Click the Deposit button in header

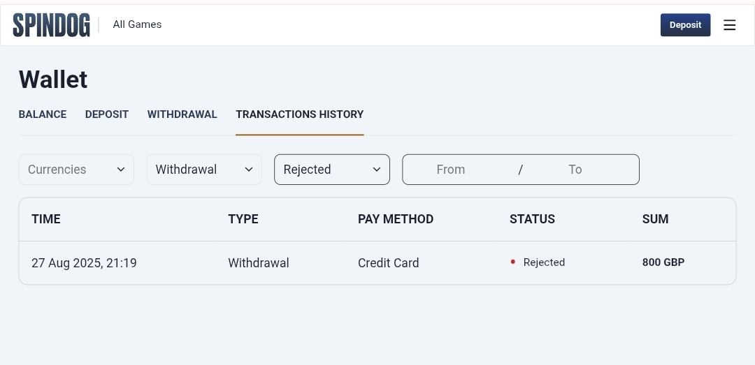685,25
